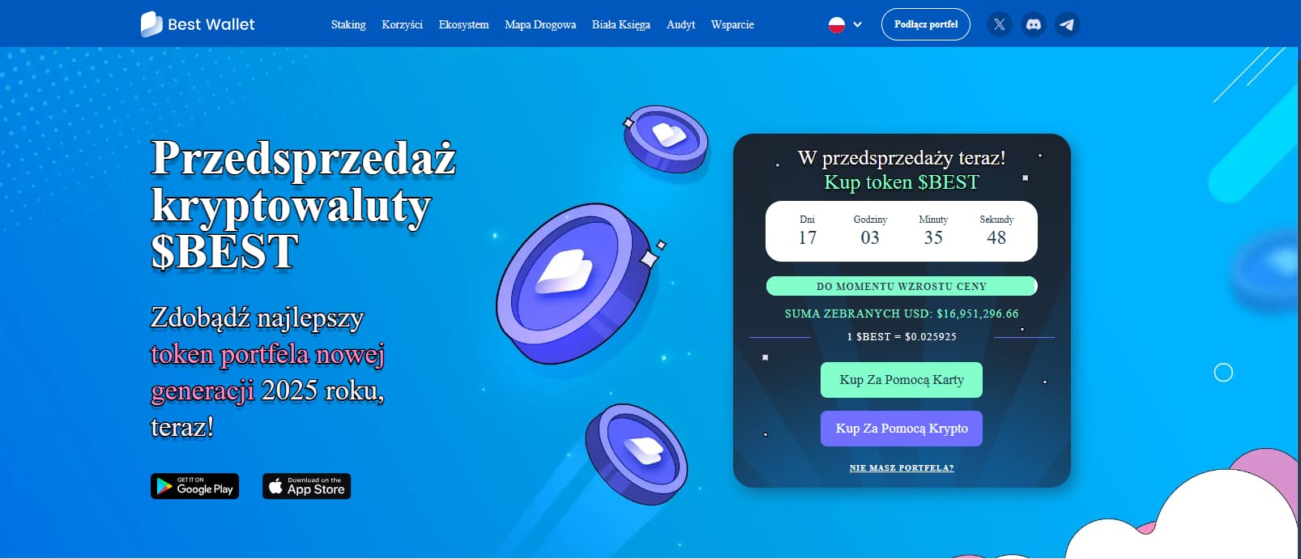Select the Audyt menu item
Image resolution: width=1301 pixels, height=559 pixels.
[x=680, y=24]
